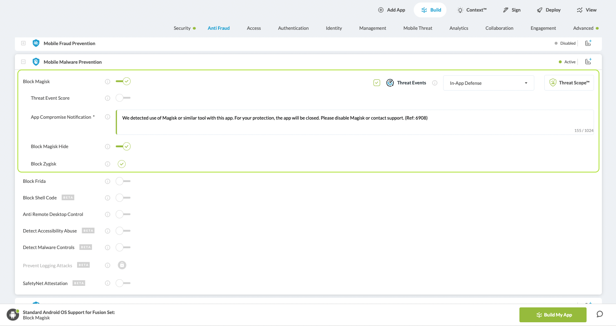This screenshot has height=326, width=616.
Task: Open notes icon for Mobile Malware Prevention
Action: (x=588, y=62)
